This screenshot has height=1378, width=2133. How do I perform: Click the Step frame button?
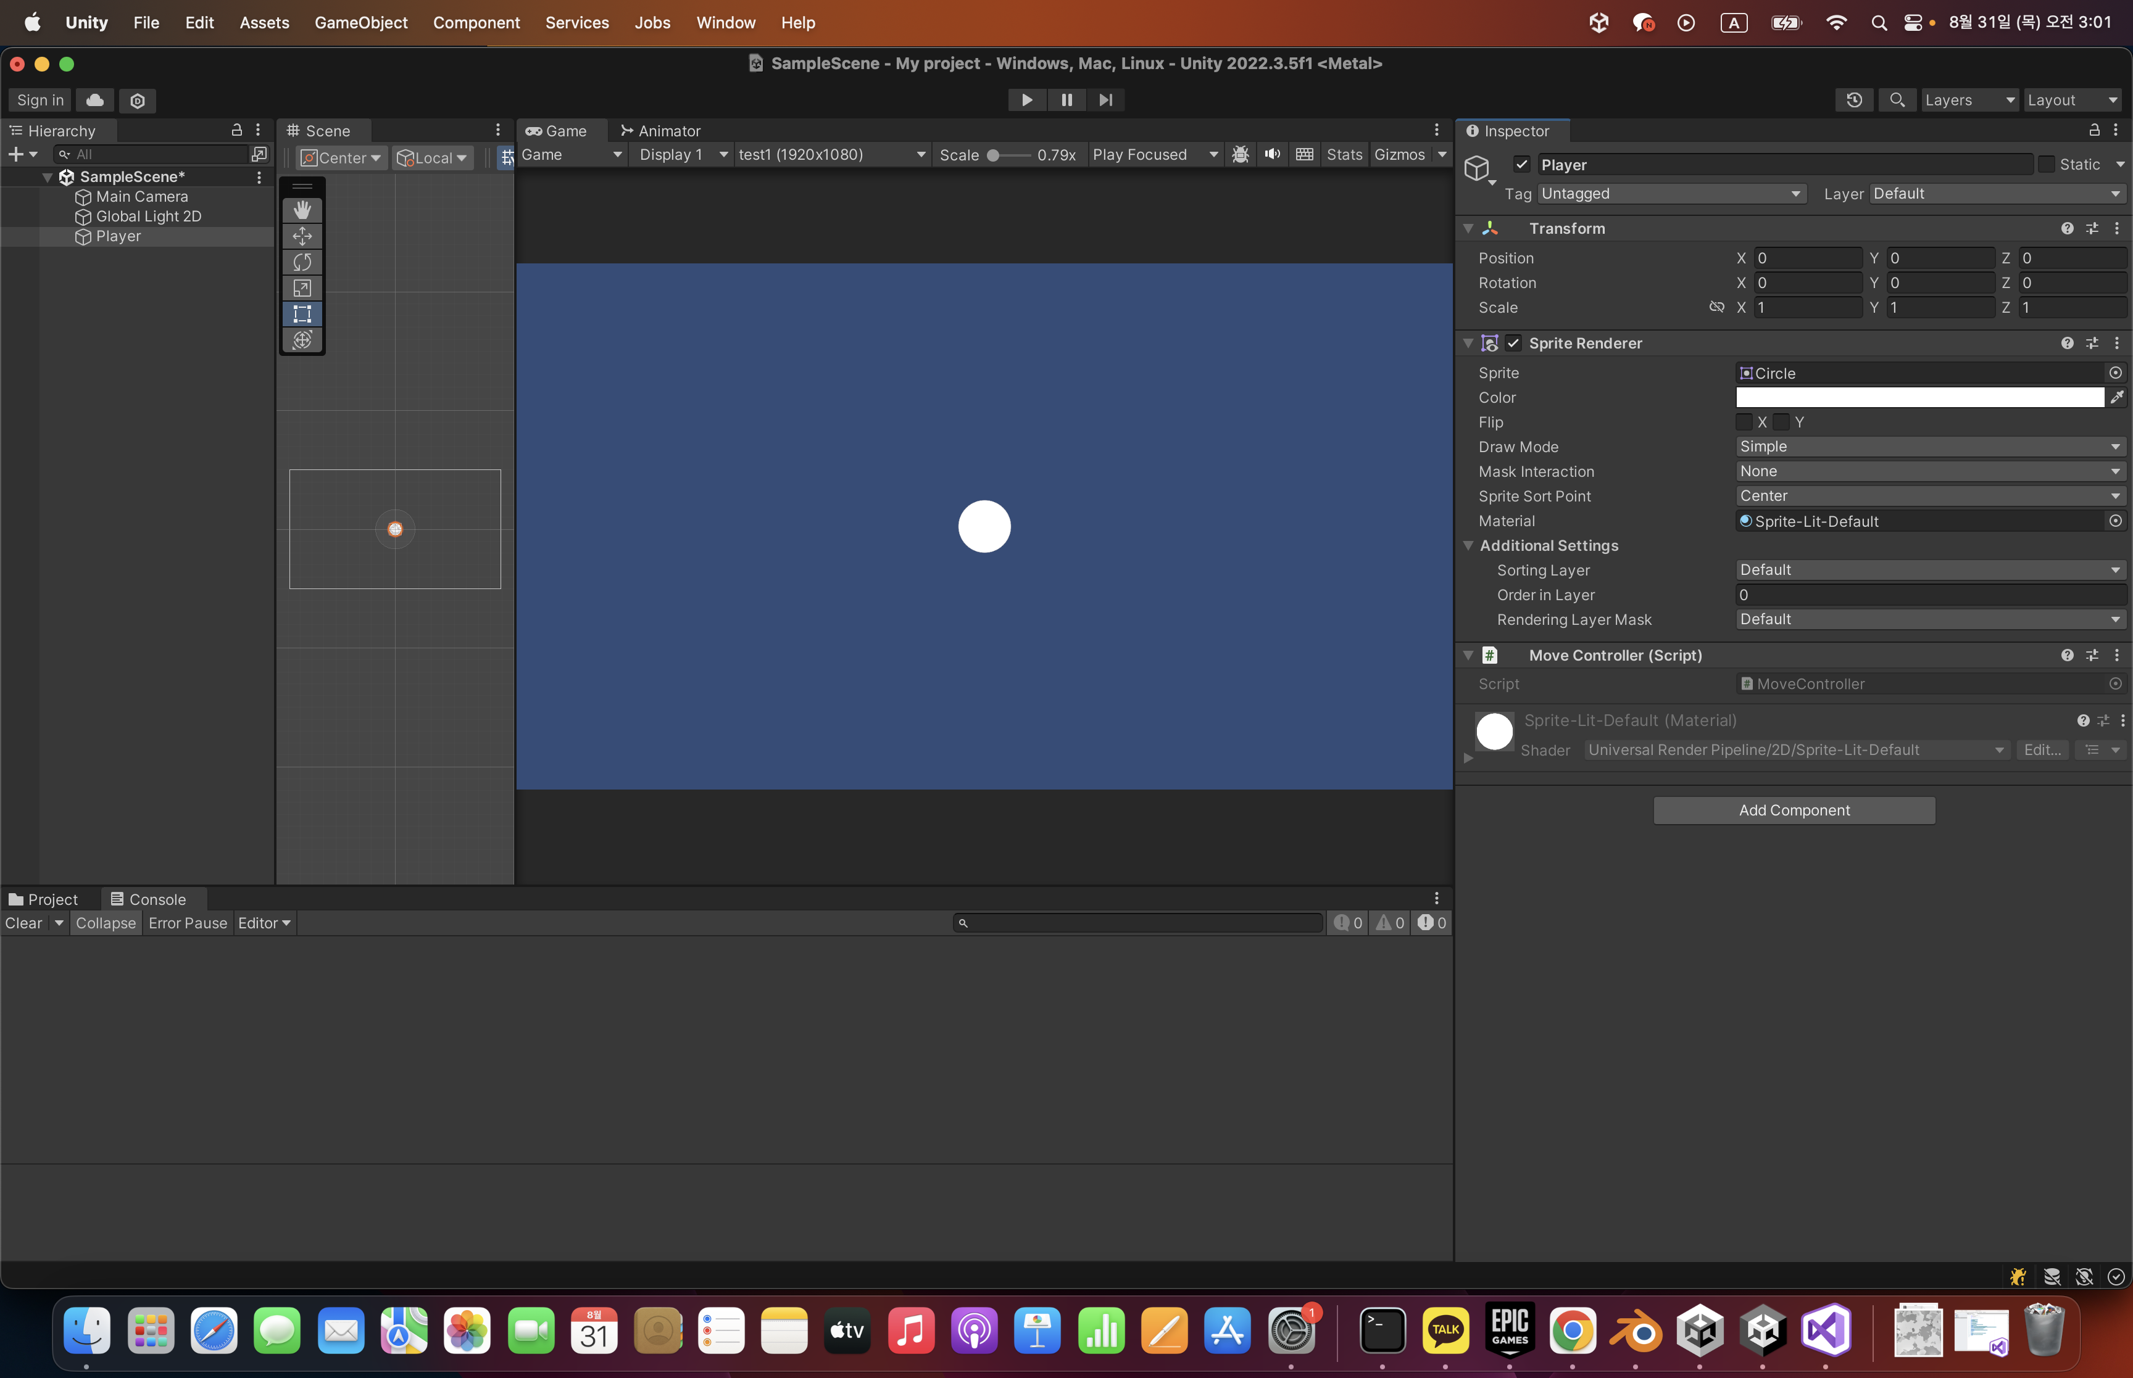point(1105,99)
